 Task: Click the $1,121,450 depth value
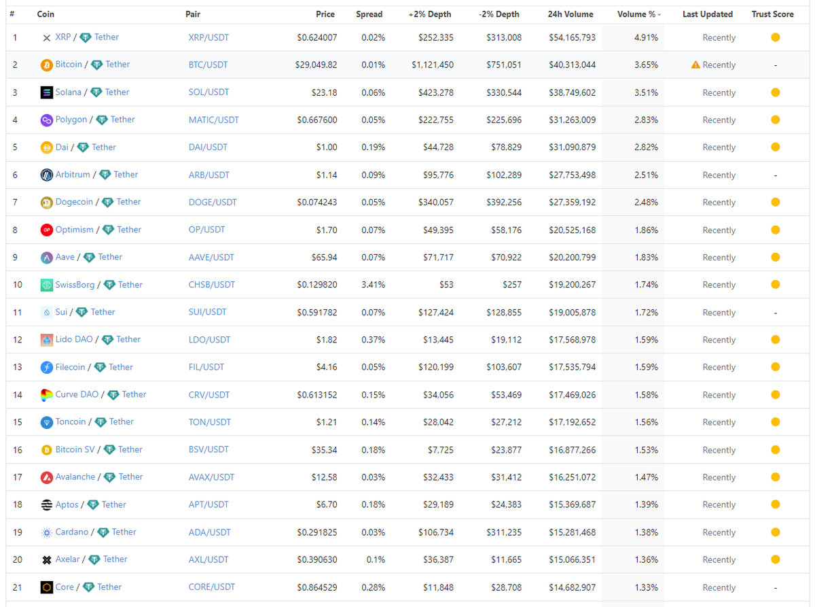point(432,65)
